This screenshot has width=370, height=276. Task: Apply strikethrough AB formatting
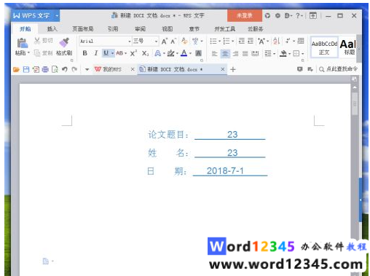tap(119, 53)
